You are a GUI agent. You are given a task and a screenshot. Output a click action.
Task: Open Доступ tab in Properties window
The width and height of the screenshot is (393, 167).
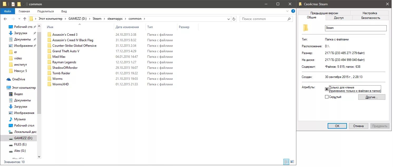339,18
